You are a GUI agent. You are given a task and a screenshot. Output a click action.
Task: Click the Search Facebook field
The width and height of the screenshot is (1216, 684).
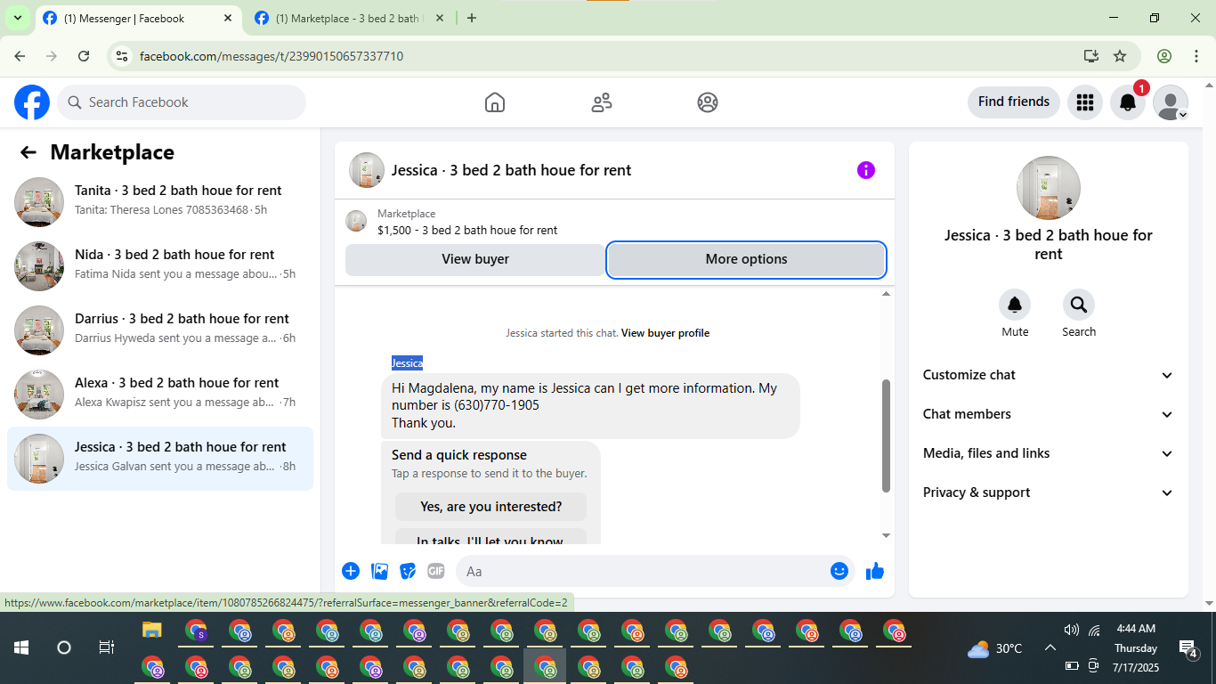click(182, 102)
